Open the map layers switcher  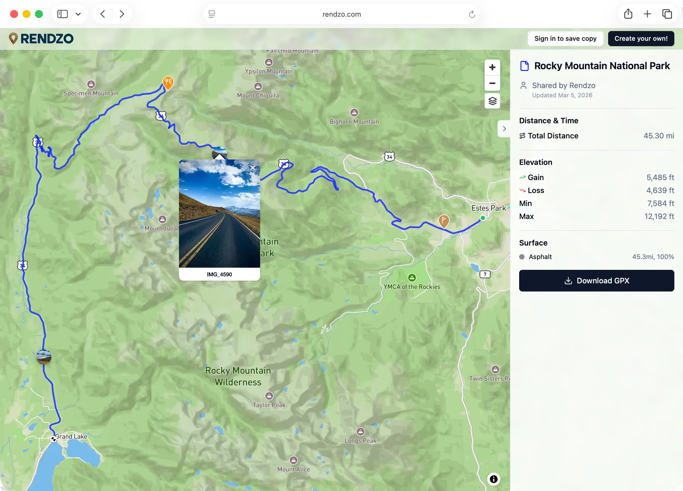(x=492, y=101)
